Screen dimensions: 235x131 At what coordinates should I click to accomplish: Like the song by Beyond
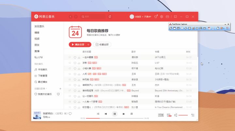click(x=75, y=91)
